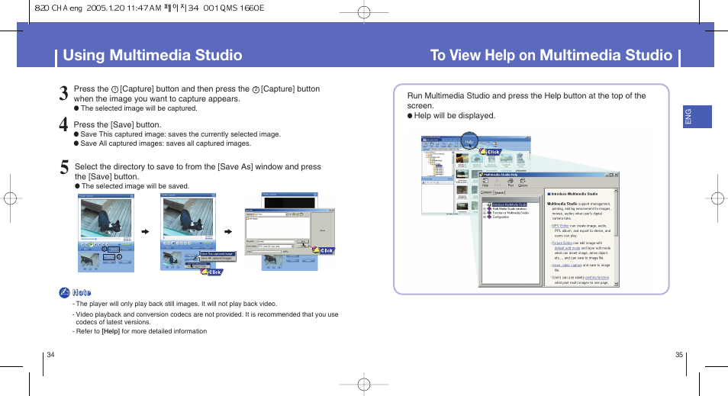Select the 'Introduce Multimedia Studio' tree item
This screenshot has width=728, height=396.
509,204
